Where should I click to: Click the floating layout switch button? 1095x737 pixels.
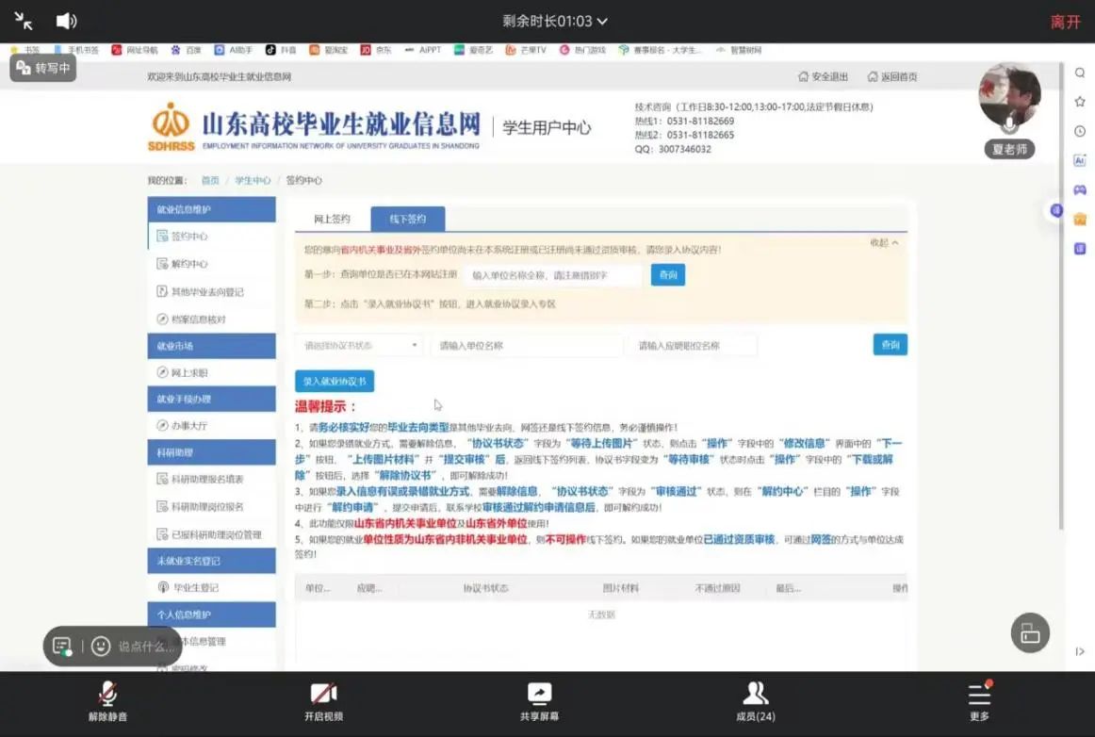coord(1030,633)
